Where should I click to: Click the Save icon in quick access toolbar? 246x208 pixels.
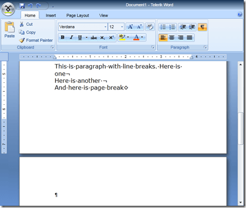[22, 6]
